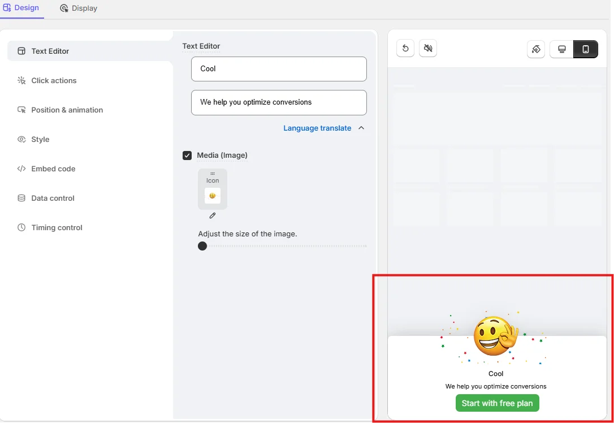Click 'We help you optimize conversions' preview text

(x=496, y=386)
